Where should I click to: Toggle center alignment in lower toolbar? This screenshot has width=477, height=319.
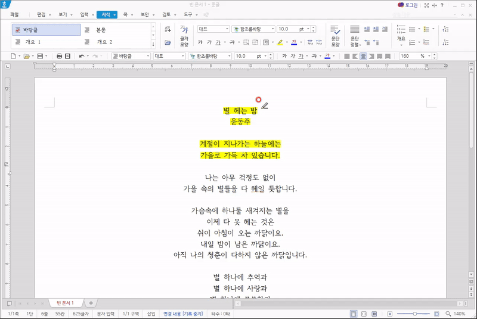pyautogui.click(x=363, y=56)
